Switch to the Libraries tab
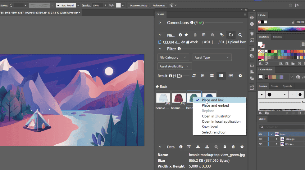The image size is (305, 170). (x=277, y=37)
